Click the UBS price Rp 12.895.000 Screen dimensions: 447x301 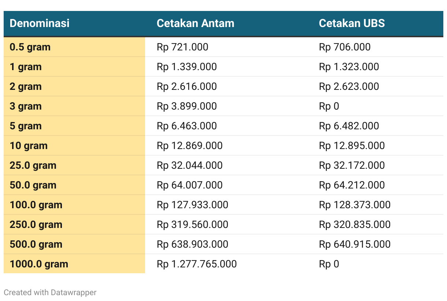pos(352,146)
